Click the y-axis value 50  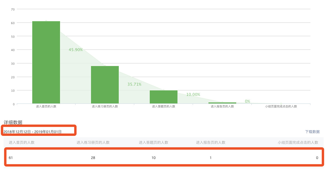pyautogui.click(x=13, y=36)
